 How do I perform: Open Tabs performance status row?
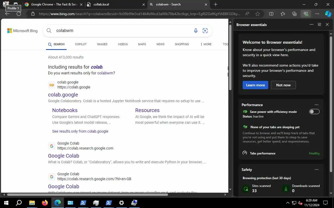click(281, 153)
